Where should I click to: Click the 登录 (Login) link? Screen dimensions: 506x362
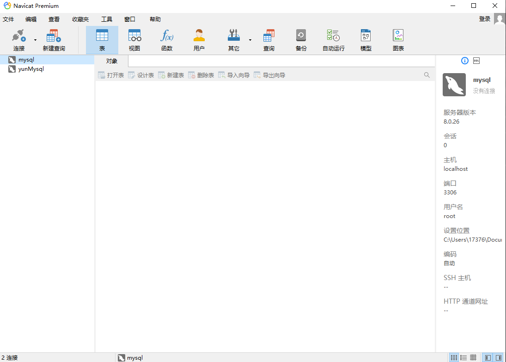click(x=484, y=19)
